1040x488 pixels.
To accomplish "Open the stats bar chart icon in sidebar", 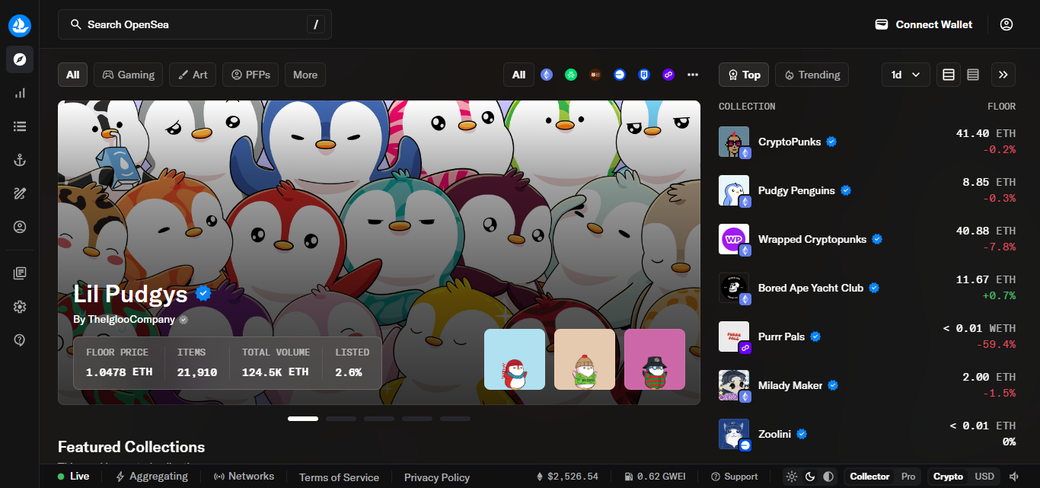I will (x=20, y=93).
